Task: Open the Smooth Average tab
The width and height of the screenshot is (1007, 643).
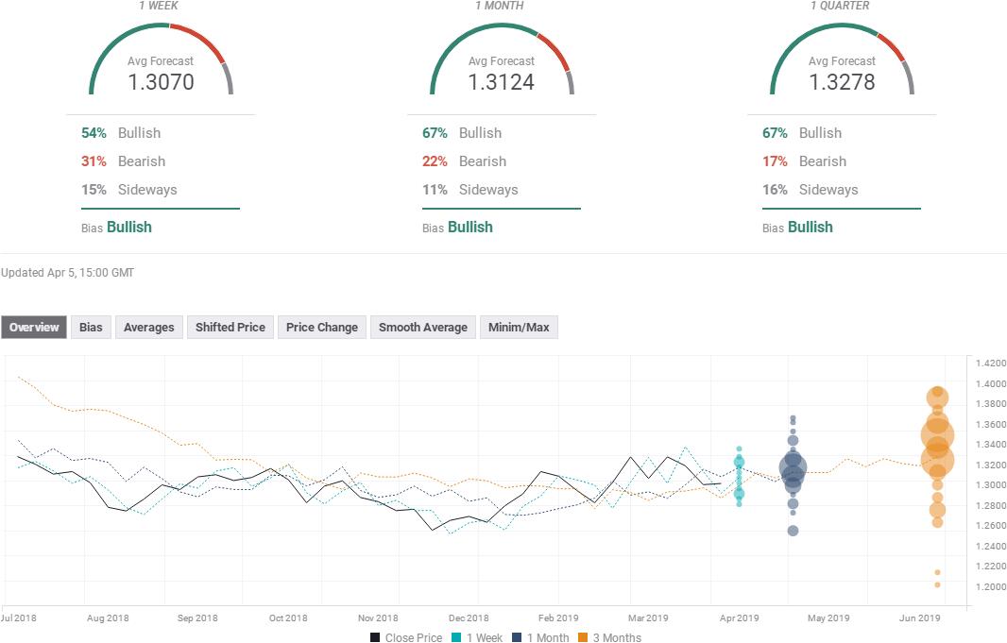Action: (x=422, y=328)
